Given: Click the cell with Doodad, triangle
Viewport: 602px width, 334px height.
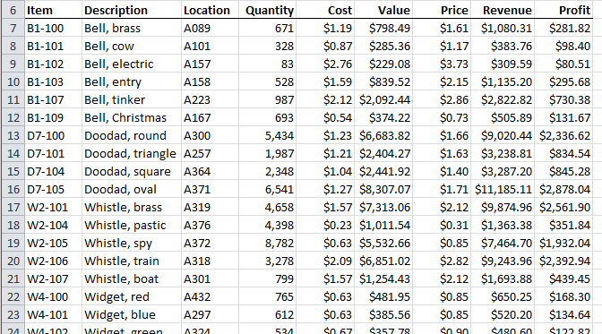Looking at the screenshot, I should click(x=132, y=153).
